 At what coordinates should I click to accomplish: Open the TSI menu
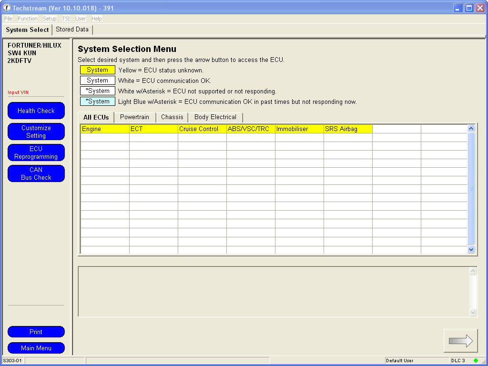[66, 19]
